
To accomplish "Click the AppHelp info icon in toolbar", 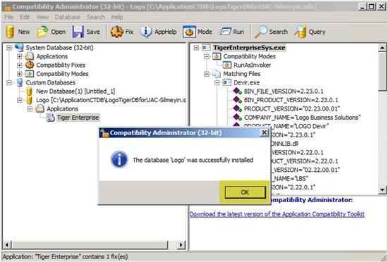I will pyautogui.click(x=146, y=32).
